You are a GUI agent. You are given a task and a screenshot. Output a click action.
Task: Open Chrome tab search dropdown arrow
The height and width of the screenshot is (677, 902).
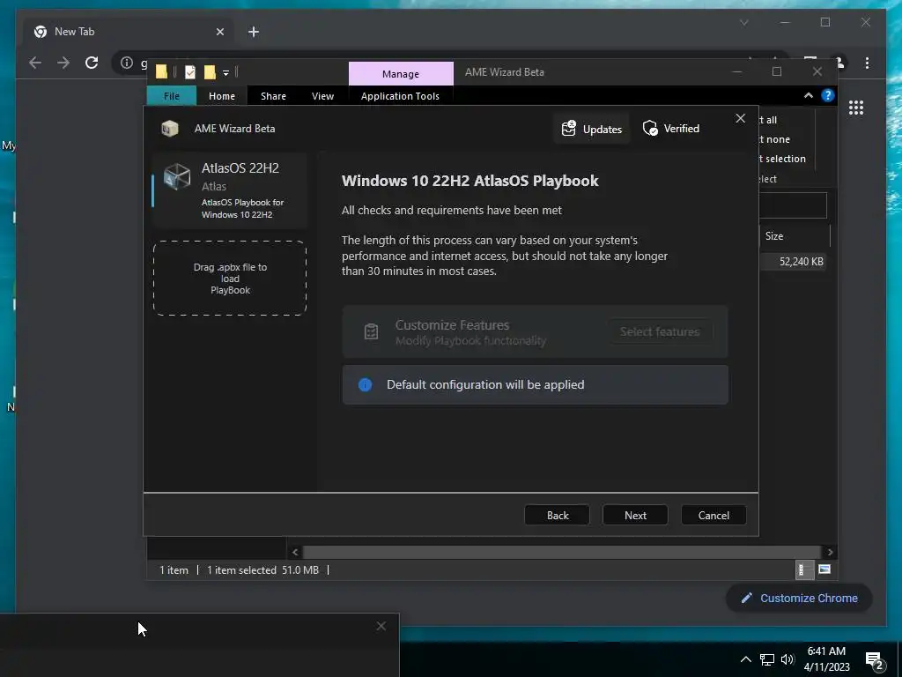pyautogui.click(x=744, y=22)
